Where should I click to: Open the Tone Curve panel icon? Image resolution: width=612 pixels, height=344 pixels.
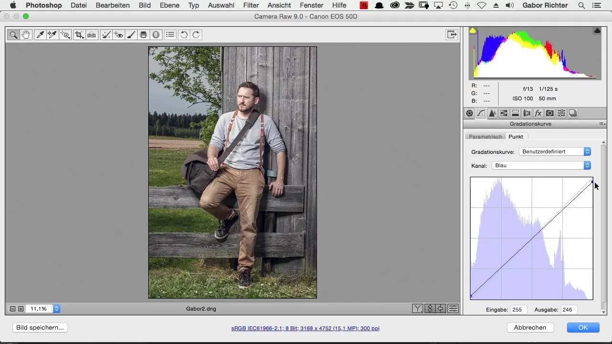click(x=481, y=113)
